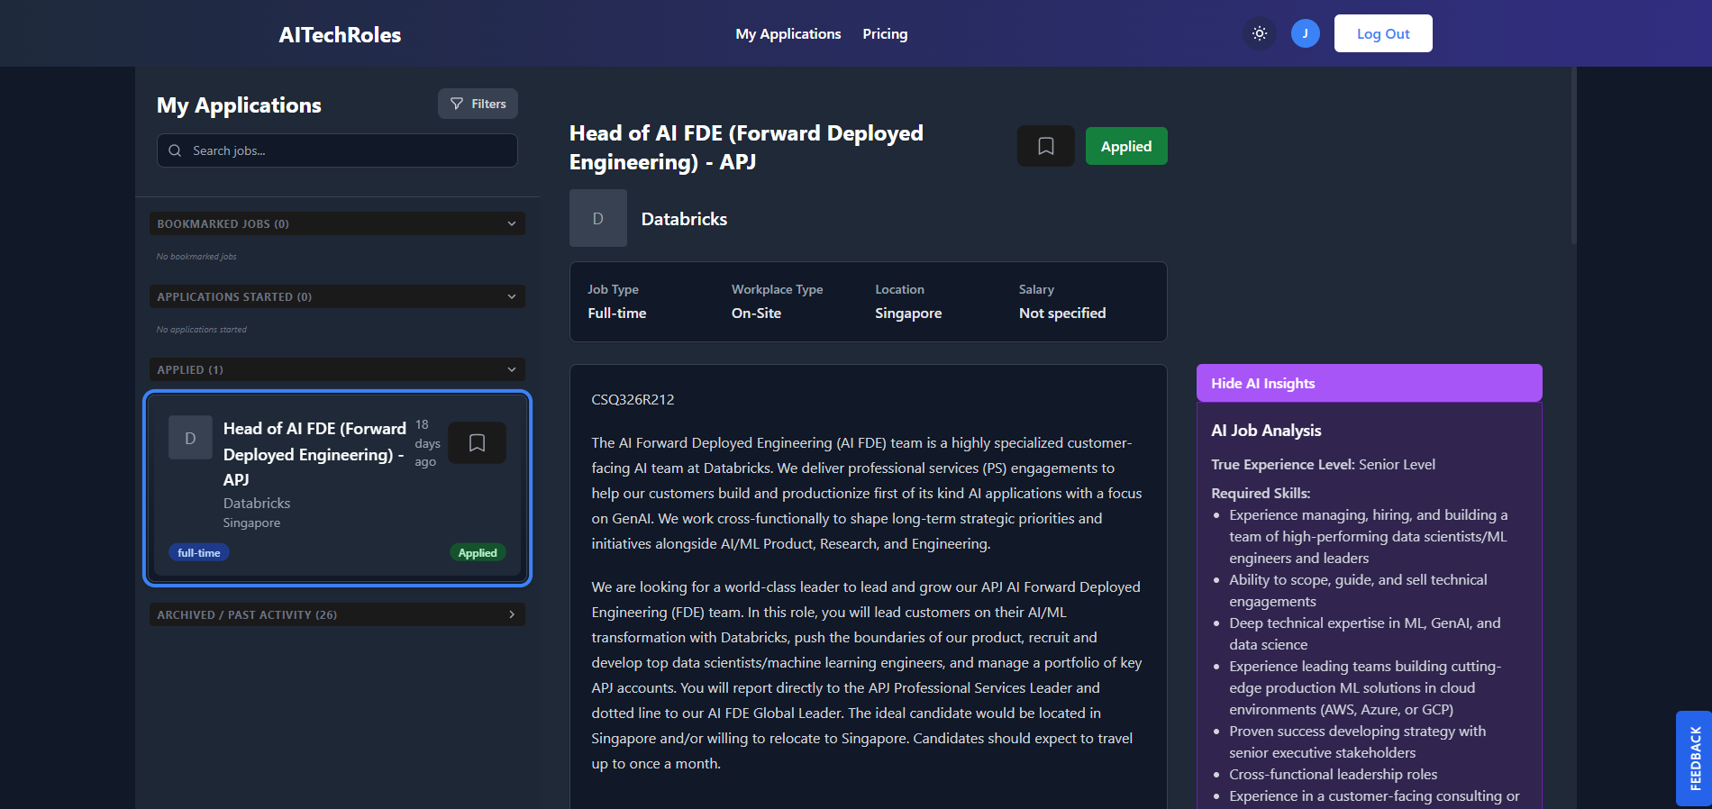Click the vertical FEEDBACK tab
1712x809 pixels.
click(x=1694, y=759)
